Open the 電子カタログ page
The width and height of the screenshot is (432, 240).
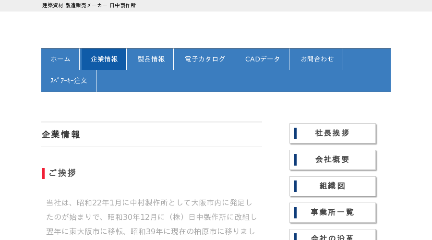(204, 59)
